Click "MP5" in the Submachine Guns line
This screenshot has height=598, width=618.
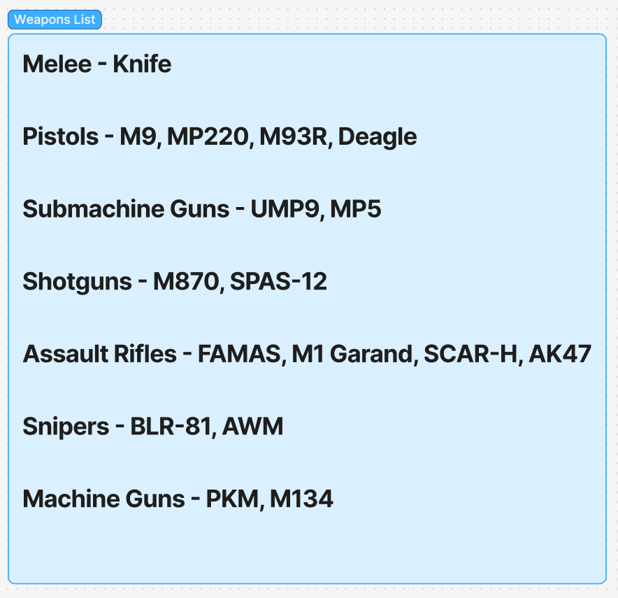click(x=356, y=209)
